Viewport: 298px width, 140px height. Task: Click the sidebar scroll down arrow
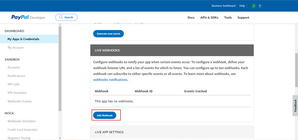[60, 138]
